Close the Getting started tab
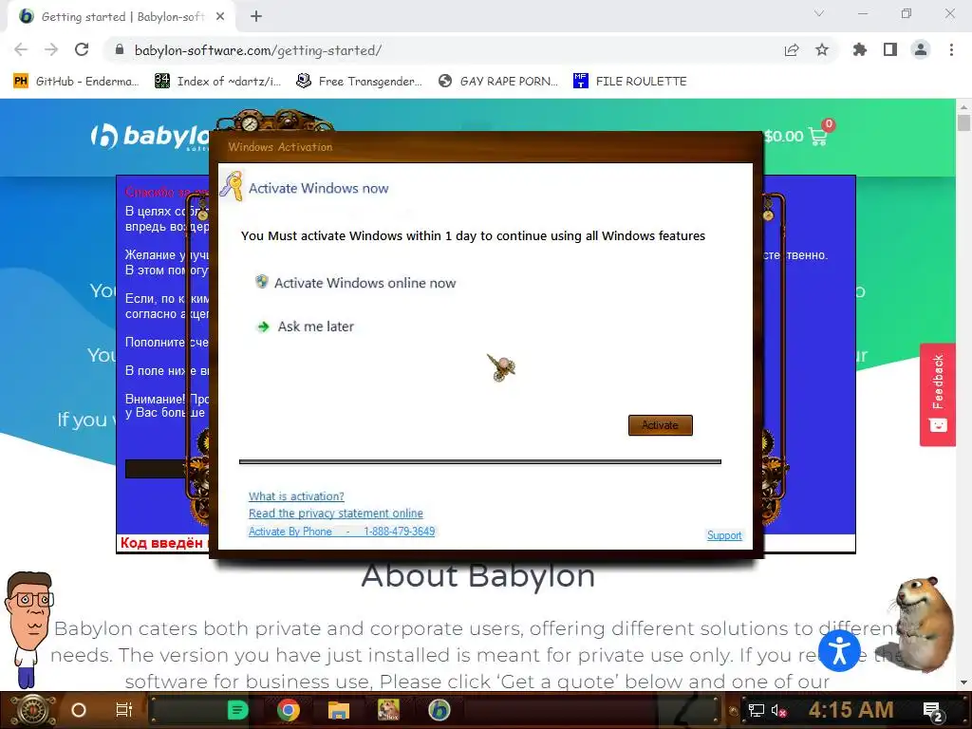This screenshot has height=729, width=972. click(220, 17)
